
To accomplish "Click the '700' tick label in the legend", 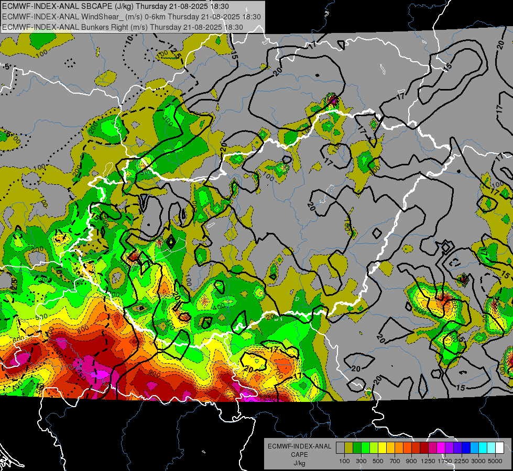I will click(395, 461).
